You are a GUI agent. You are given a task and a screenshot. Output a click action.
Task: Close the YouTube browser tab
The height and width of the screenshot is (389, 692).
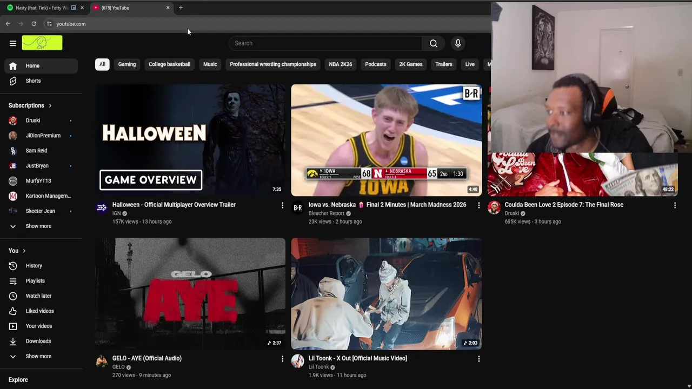point(168,8)
